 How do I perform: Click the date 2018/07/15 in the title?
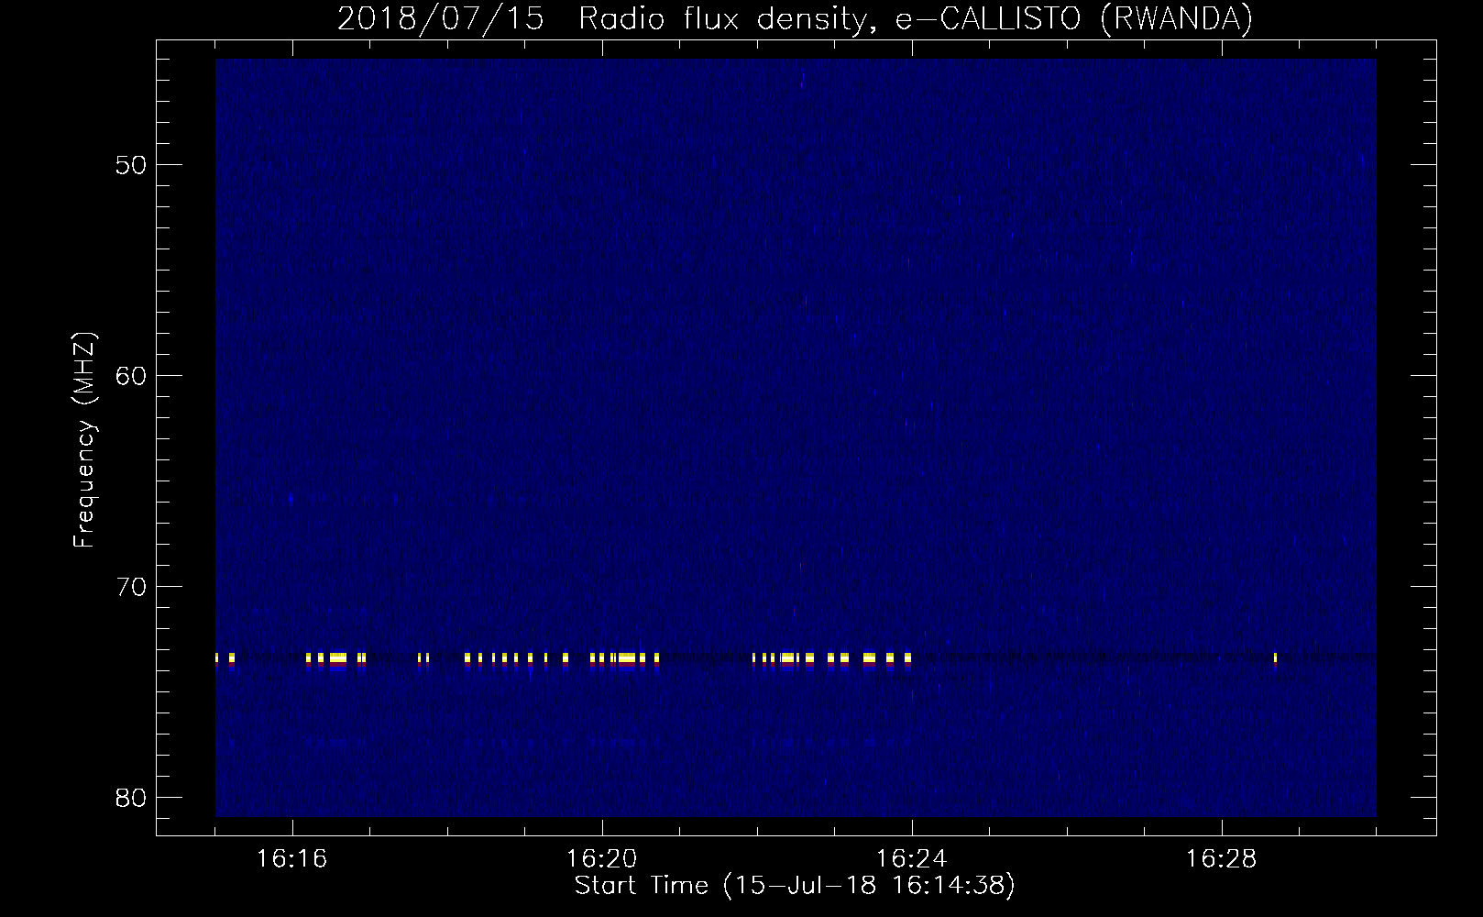coord(444,18)
